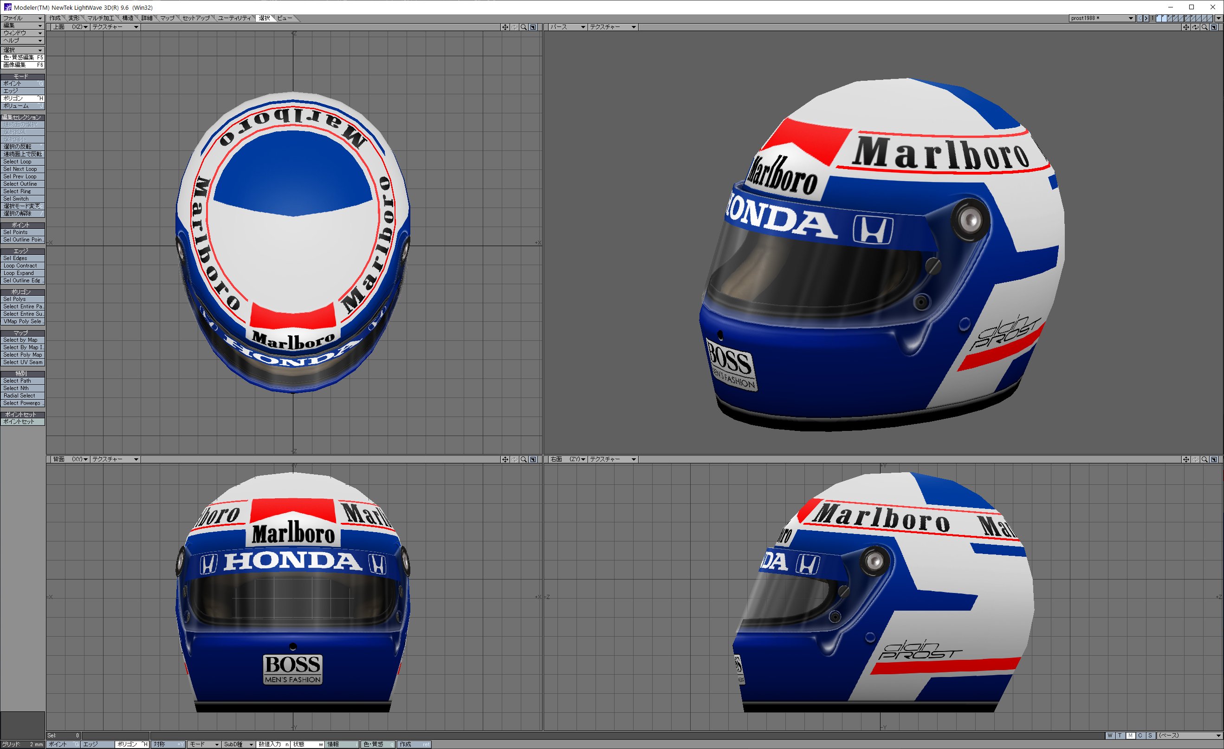Click zoom magnifier in back view header
The width and height of the screenshot is (1224, 749).
(524, 460)
